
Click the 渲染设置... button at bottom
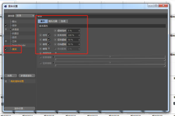pyautogui.click(x=20, y=108)
